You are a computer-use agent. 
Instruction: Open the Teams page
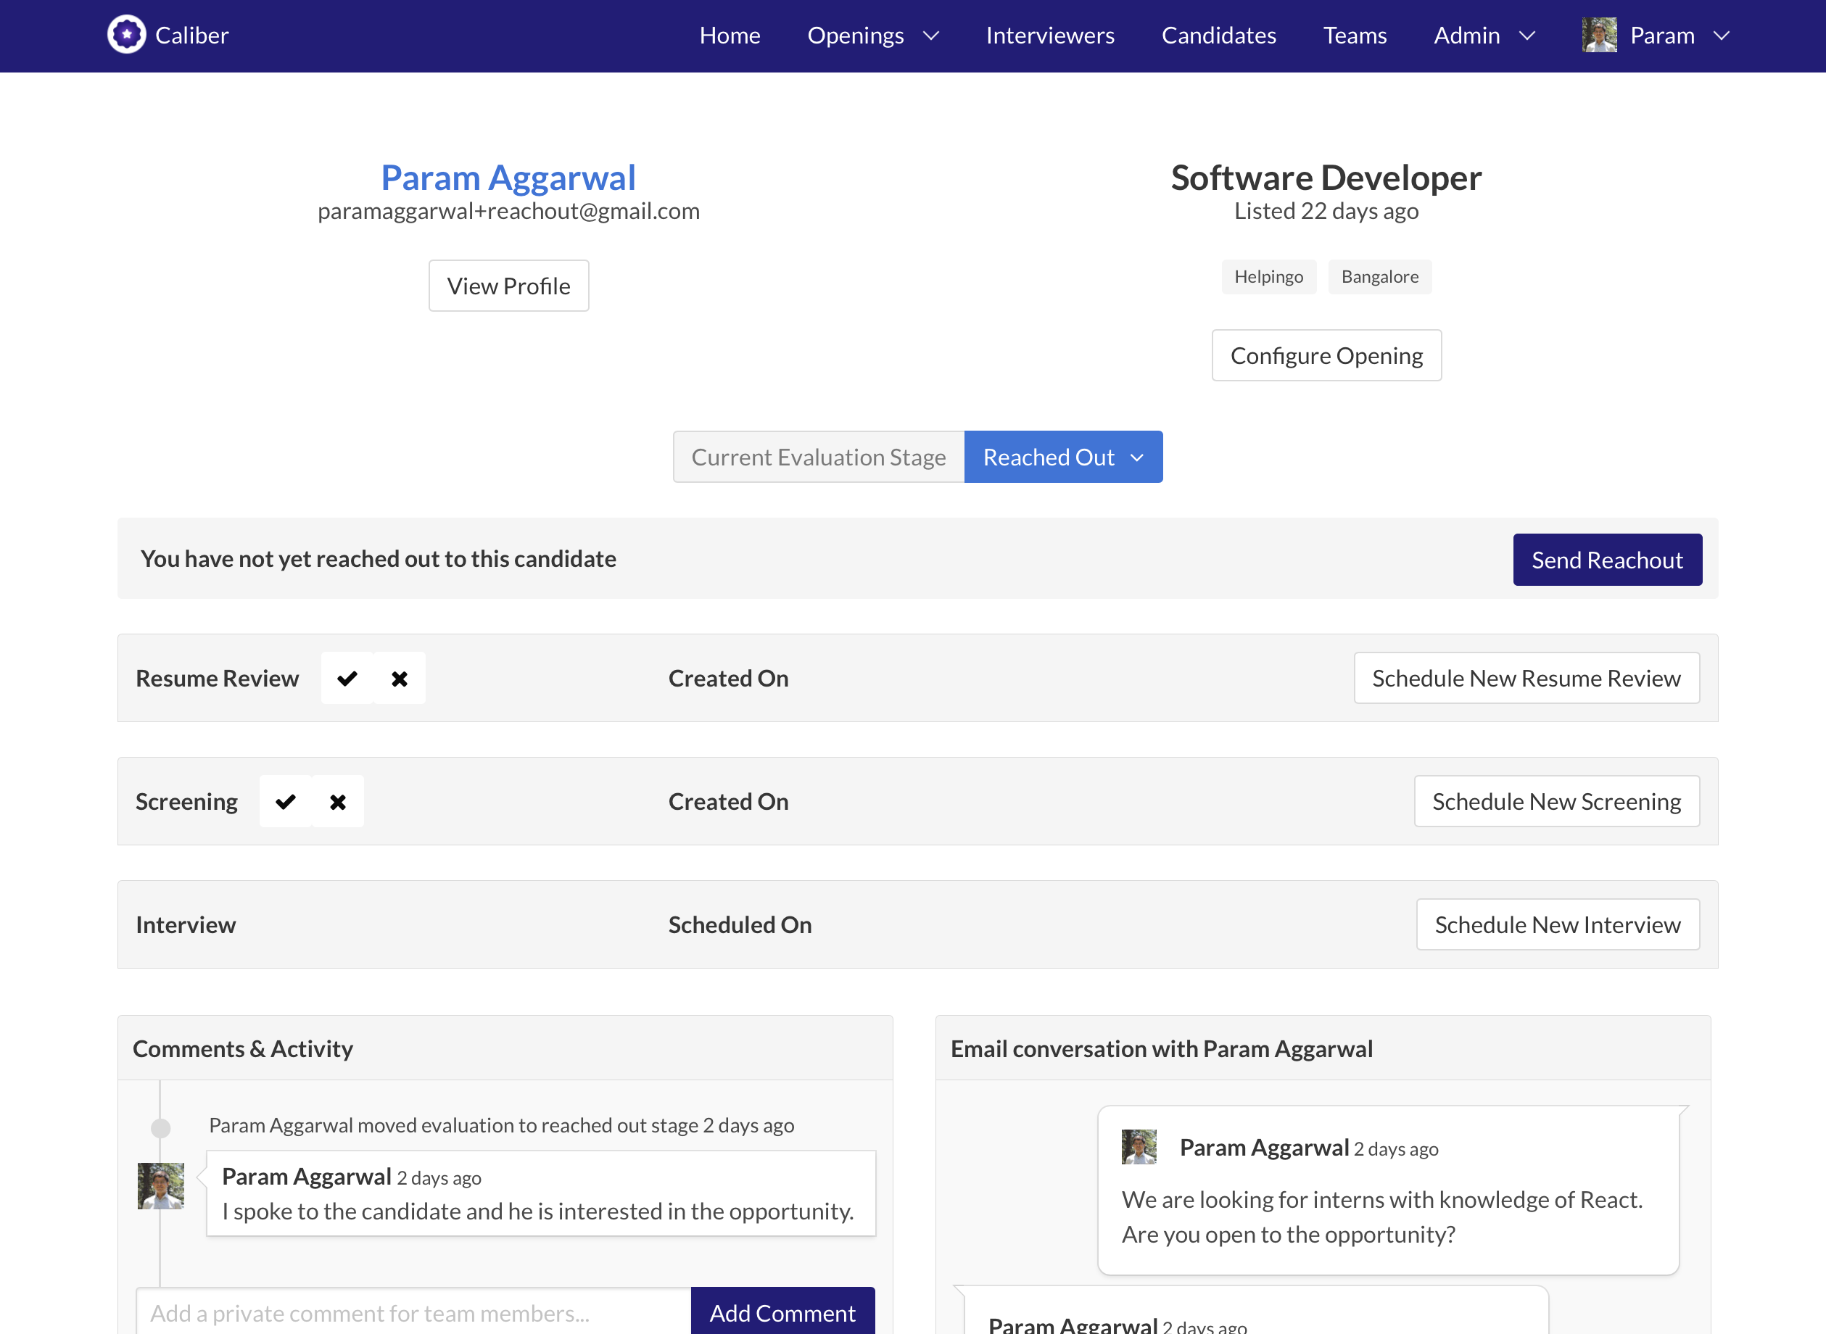[1354, 36]
